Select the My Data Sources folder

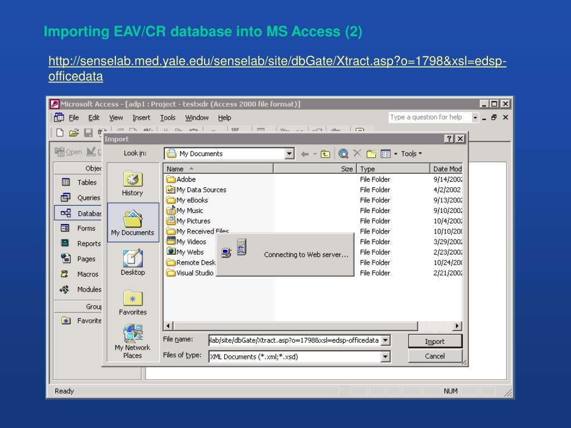[196, 189]
